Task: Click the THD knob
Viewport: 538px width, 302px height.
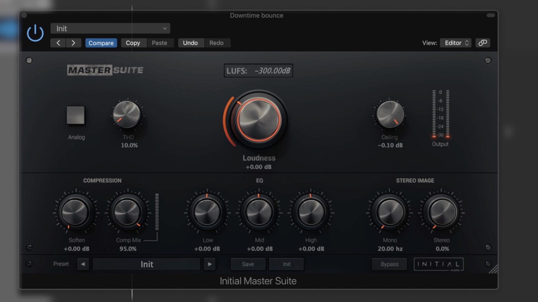Action: click(x=127, y=114)
